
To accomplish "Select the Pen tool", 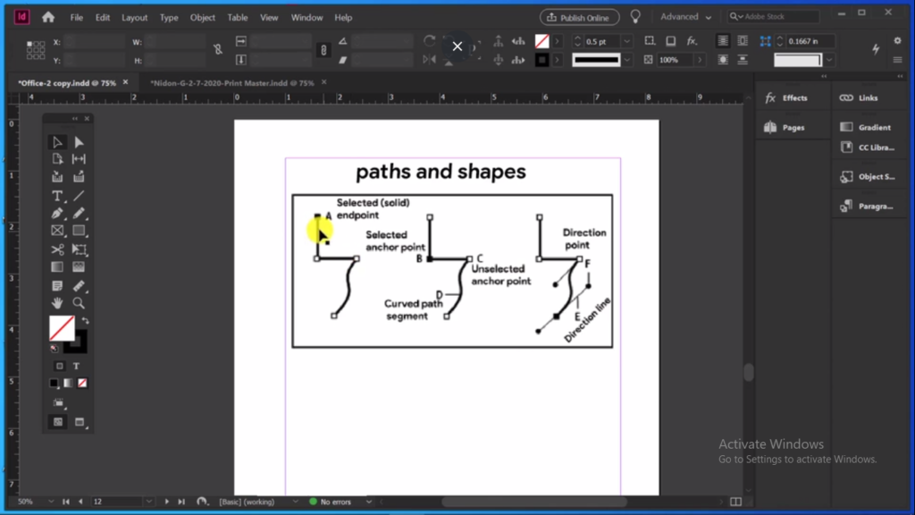I will 57,214.
